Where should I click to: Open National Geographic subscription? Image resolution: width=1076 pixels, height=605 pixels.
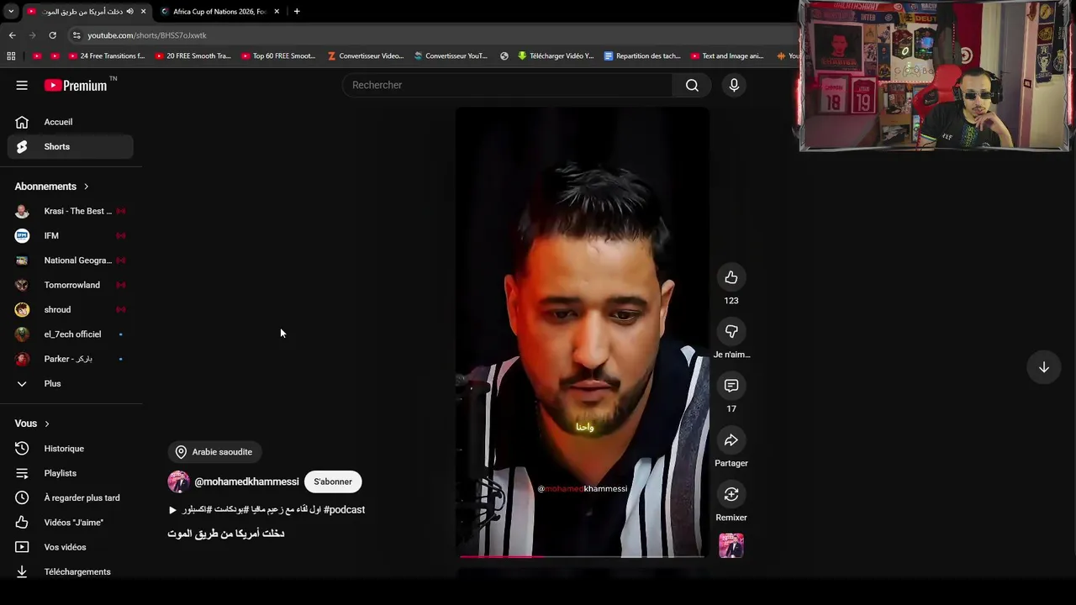click(x=71, y=260)
